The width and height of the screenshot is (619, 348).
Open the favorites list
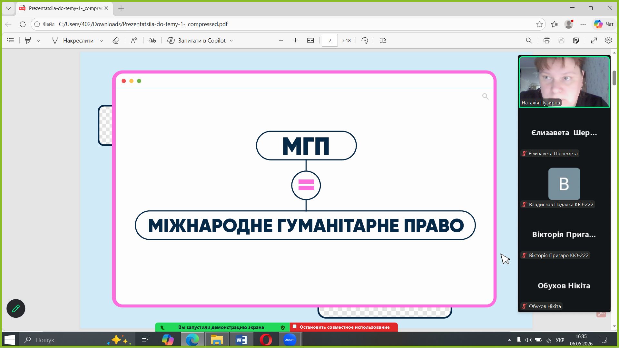pyautogui.click(x=555, y=24)
